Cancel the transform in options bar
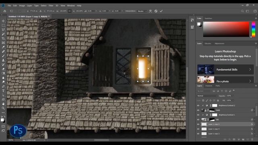Viewport: 258px width, 145px height. point(156,11)
